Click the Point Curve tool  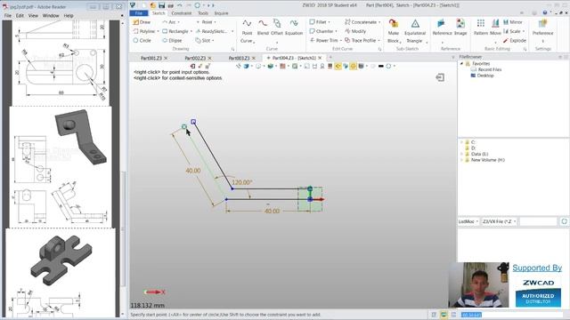coord(247,32)
